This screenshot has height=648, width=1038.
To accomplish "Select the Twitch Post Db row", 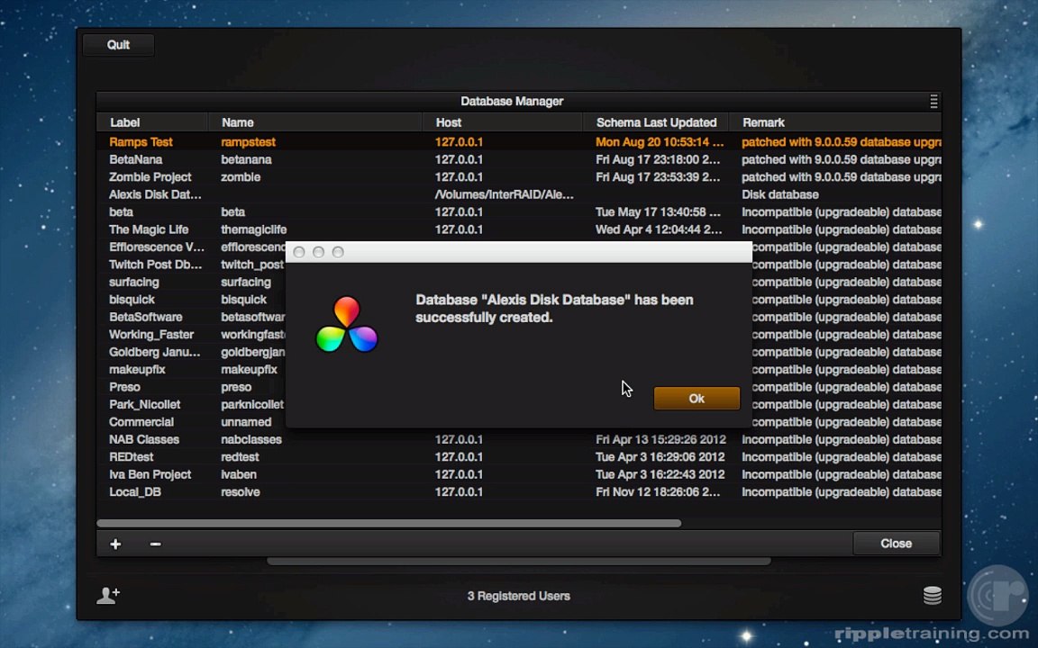I will 156,265.
